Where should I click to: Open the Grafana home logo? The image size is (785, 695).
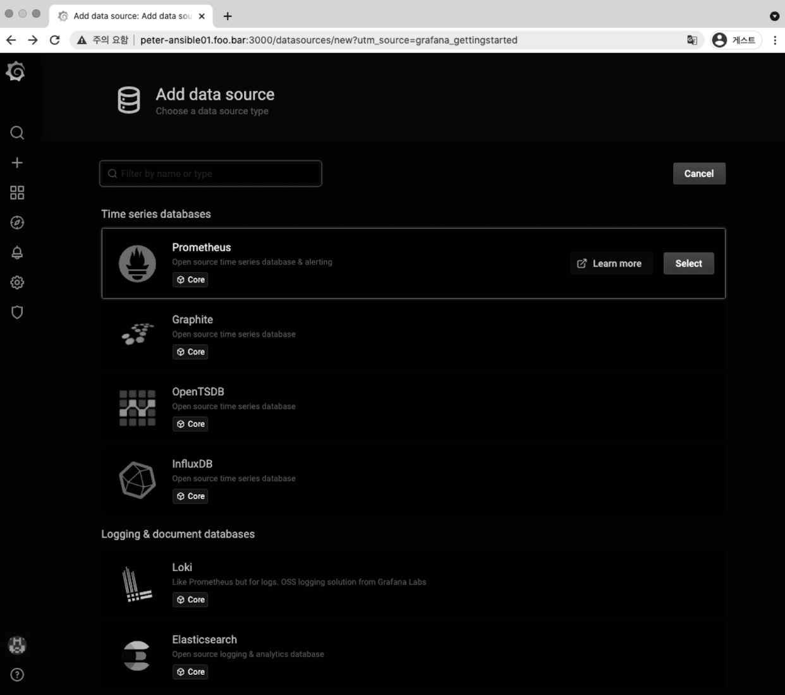16,71
